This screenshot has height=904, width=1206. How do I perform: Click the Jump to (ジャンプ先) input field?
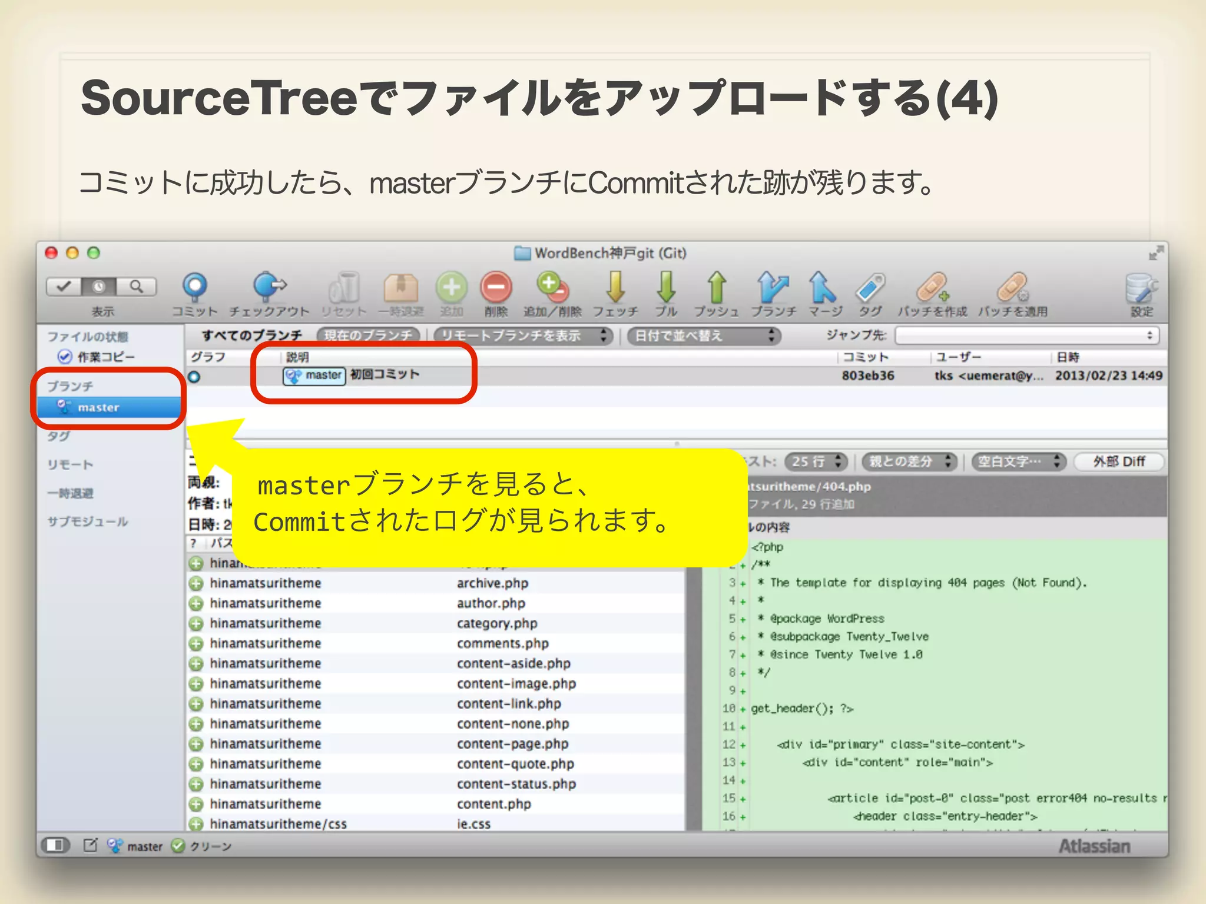pyautogui.click(x=1026, y=335)
